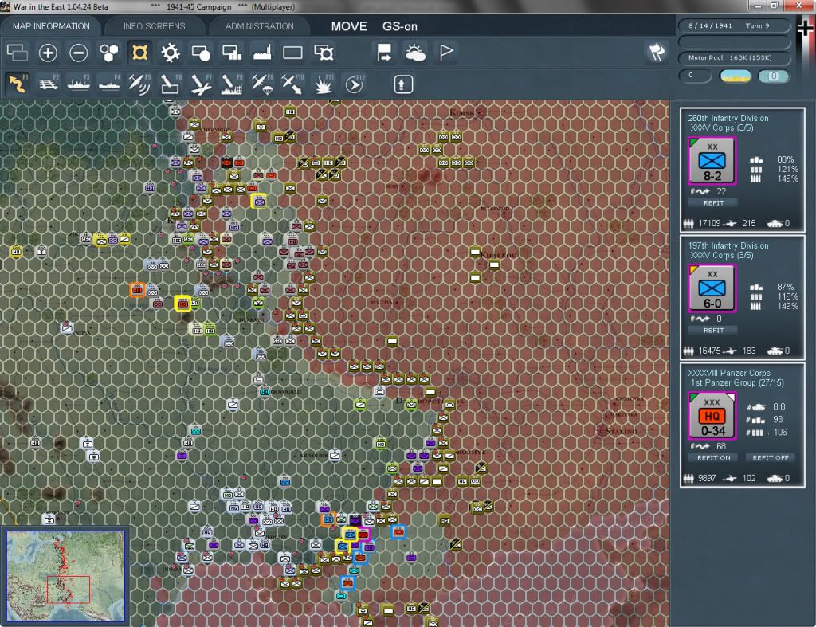Open the XXXXVIII Panzer Corps title link
The height and width of the screenshot is (627, 816).
(728, 373)
